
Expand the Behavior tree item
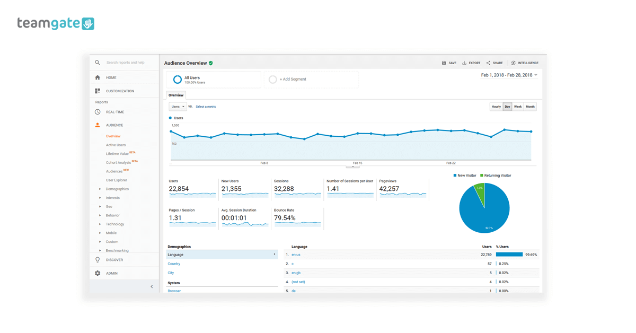[x=100, y=215]
